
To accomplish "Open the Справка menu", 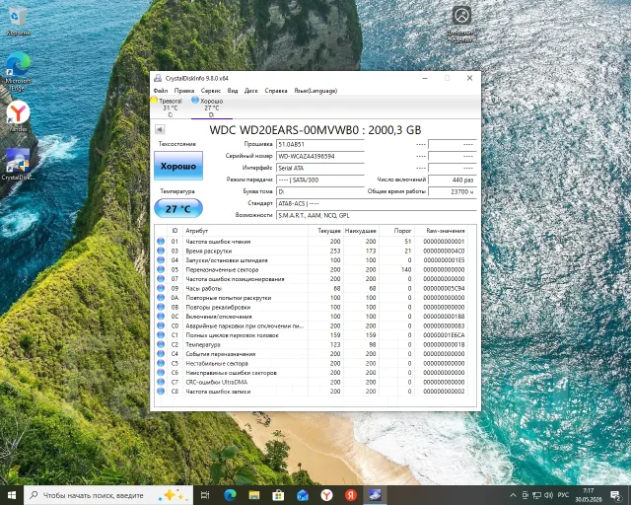I will tap(276, 91).
